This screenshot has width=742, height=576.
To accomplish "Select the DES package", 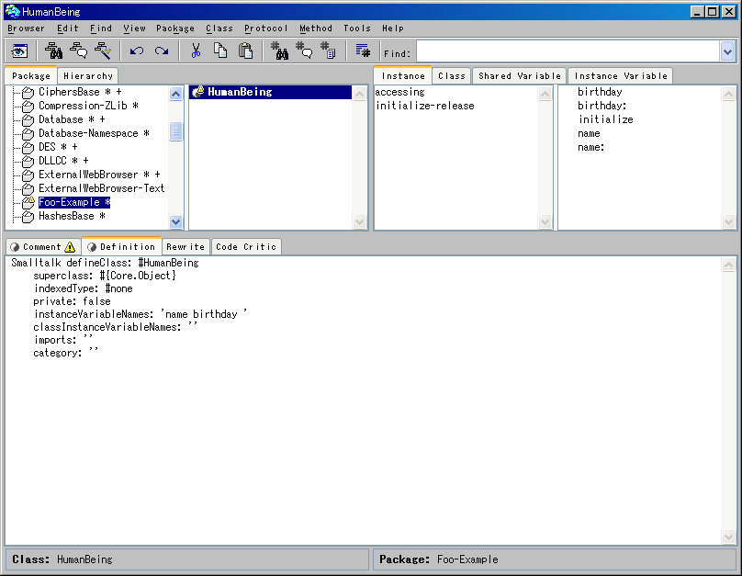I will click(58, 147).
